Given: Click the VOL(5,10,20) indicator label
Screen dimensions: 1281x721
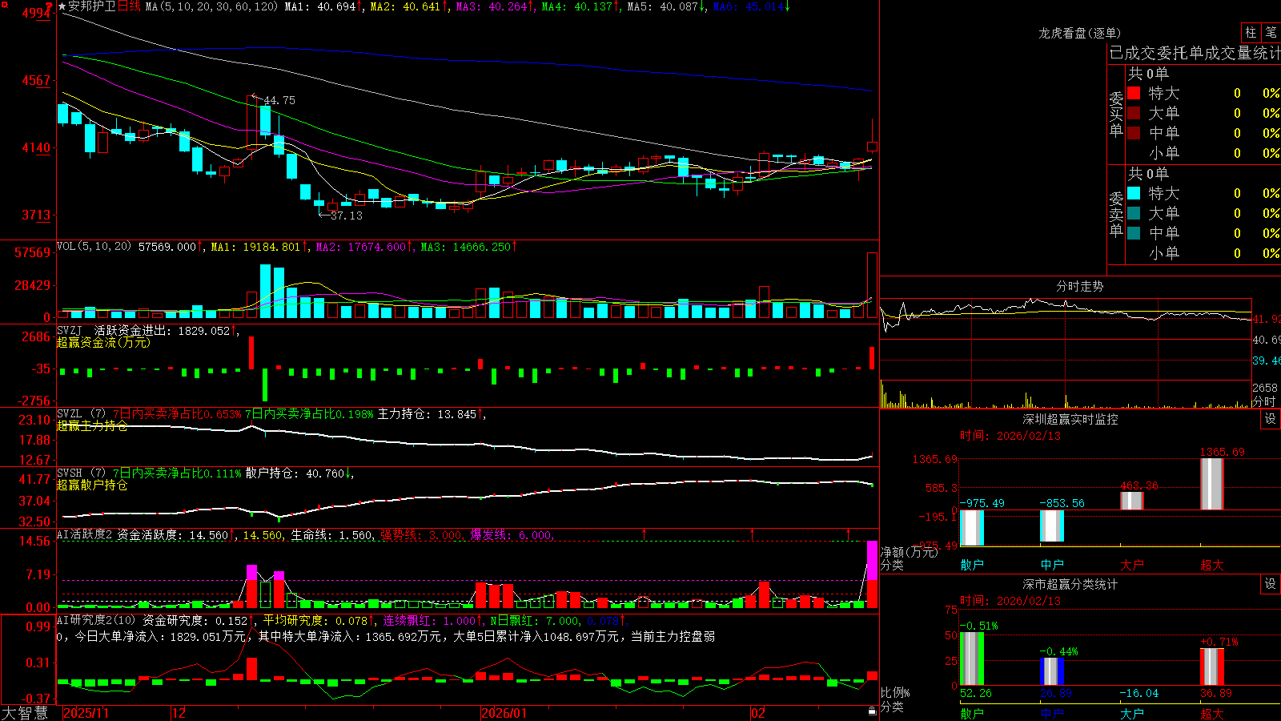Looking at the screenshot, I should pos(94,247).
